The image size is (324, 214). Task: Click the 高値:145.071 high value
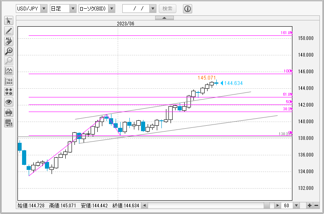[63, 206]
